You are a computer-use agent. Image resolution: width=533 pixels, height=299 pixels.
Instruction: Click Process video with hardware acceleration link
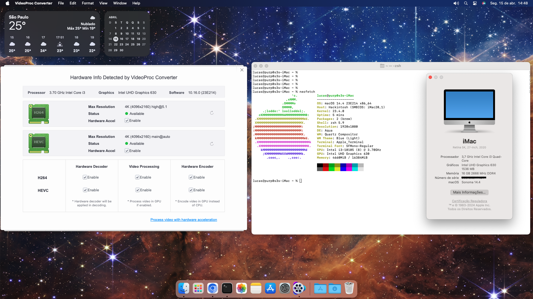(183, 220)
